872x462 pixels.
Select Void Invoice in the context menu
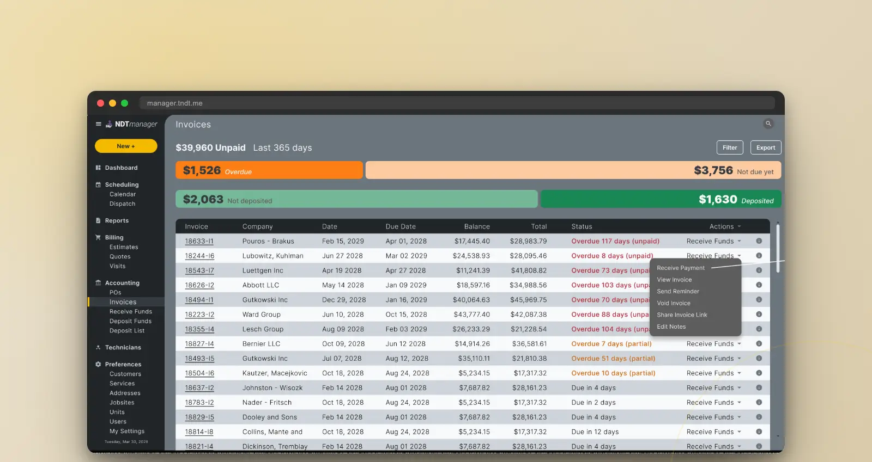pos(674,303)
